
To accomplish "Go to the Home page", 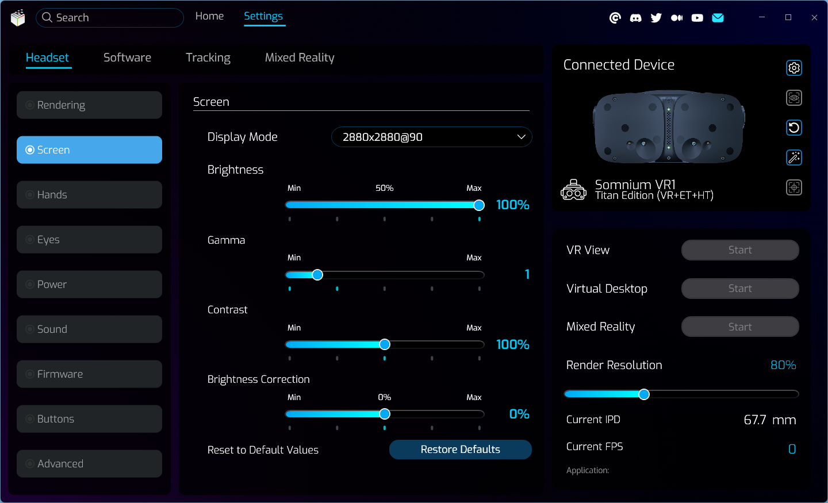I will click(x=209, y=16).
